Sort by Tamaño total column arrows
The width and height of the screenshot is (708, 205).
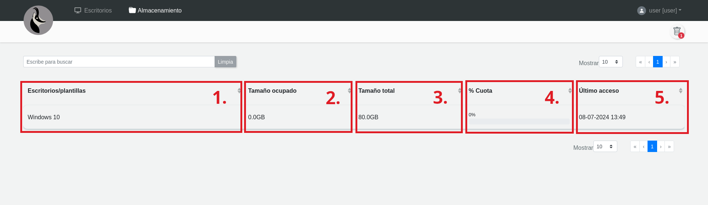coord(459,91)
